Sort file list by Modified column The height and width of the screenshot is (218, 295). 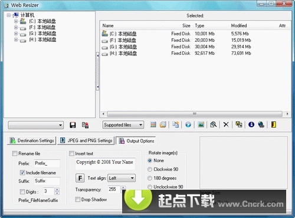click(x=239, y=25)
